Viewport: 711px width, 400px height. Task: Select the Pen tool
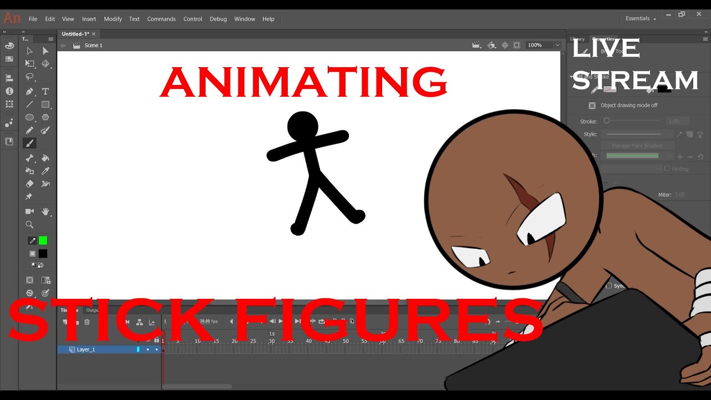[29, 91]
